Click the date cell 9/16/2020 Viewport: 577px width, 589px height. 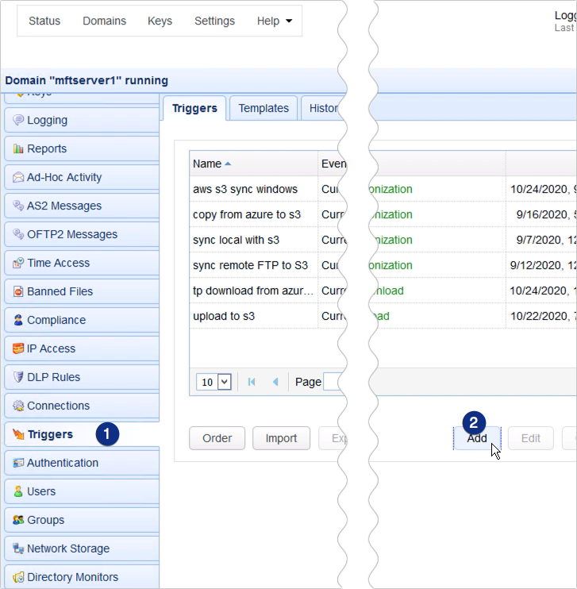coord(542,214)
